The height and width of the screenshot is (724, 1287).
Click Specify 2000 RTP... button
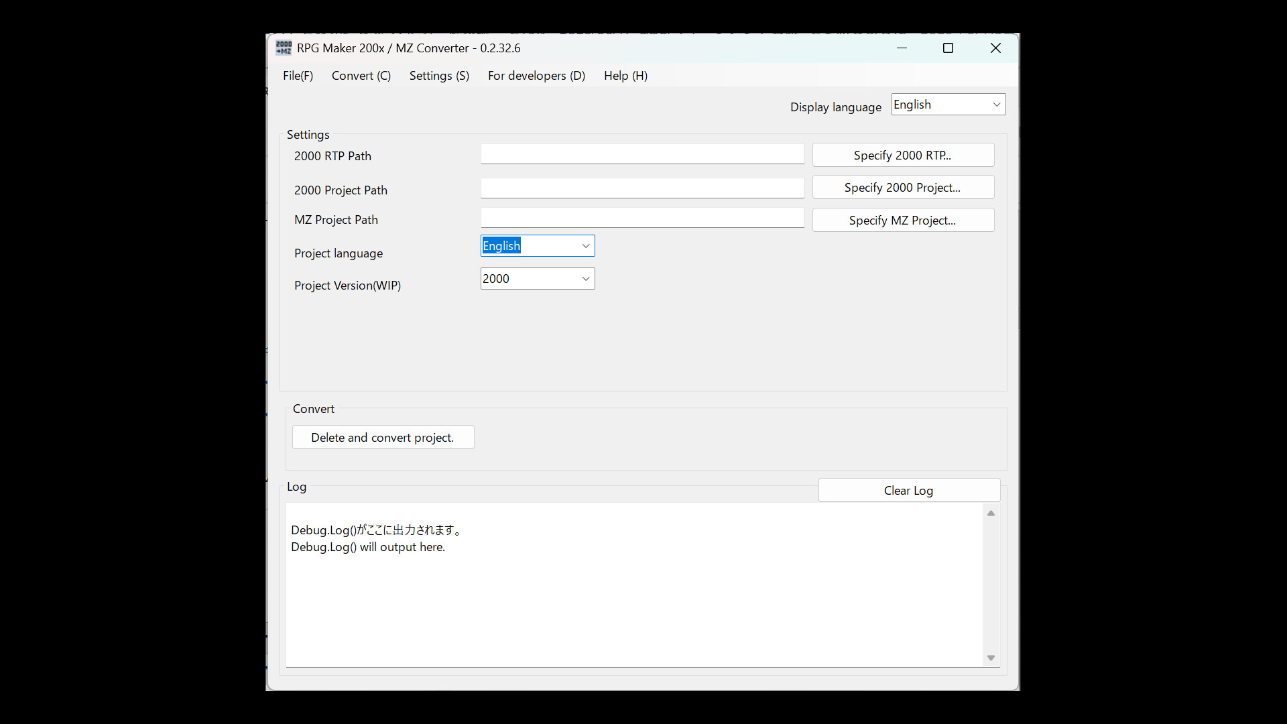coord(903,156)
